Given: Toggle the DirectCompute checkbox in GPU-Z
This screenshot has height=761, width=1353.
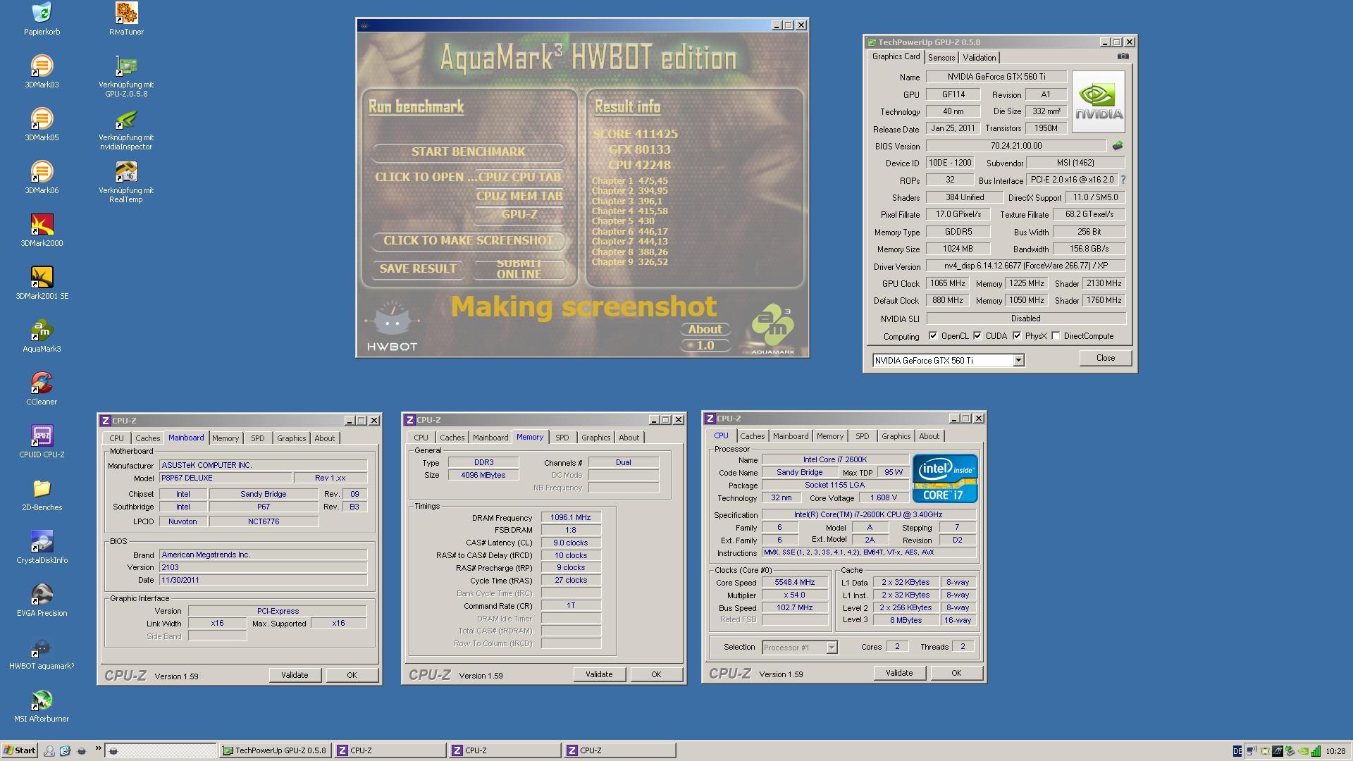Looking at the screenshot, I should point(1056,336).
